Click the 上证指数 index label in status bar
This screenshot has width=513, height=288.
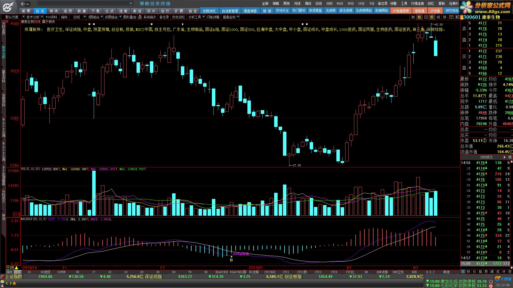point(14,277)
